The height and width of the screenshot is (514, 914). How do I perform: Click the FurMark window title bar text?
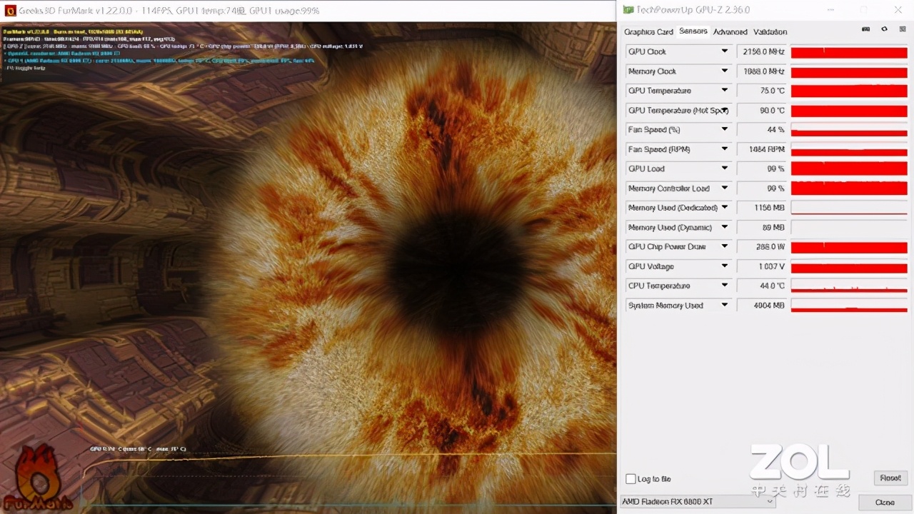pos(170,11)
